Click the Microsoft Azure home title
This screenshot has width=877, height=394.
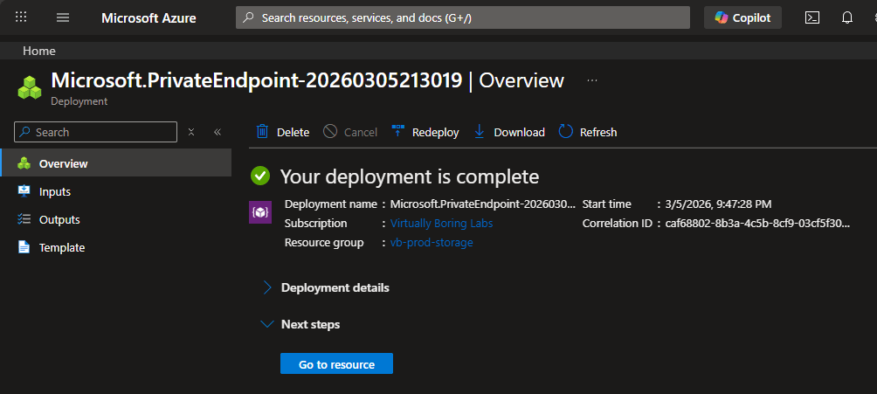[148, 17]
